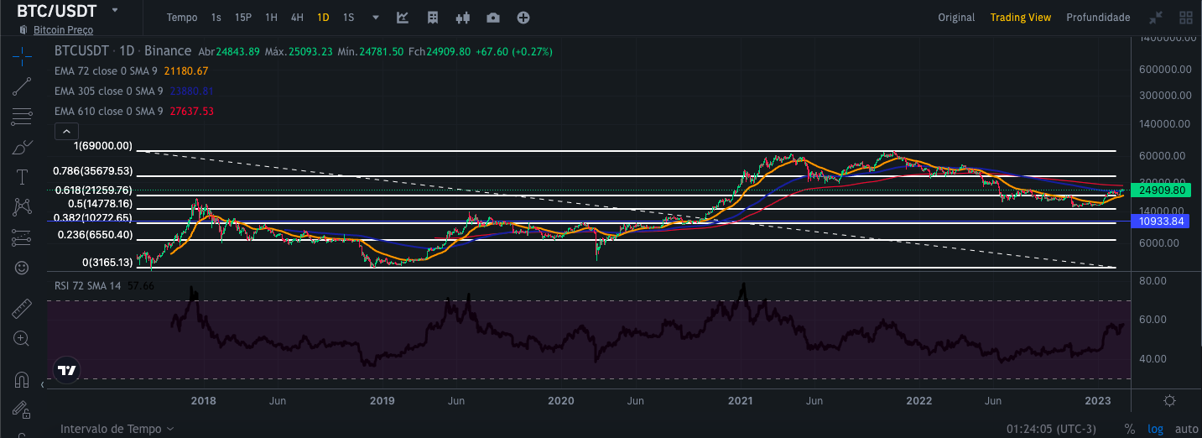Switch to 15P interval

(x=243, y=18)
